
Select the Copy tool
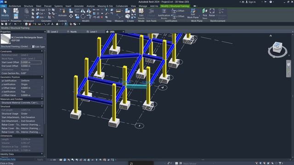tap(77, 16)
